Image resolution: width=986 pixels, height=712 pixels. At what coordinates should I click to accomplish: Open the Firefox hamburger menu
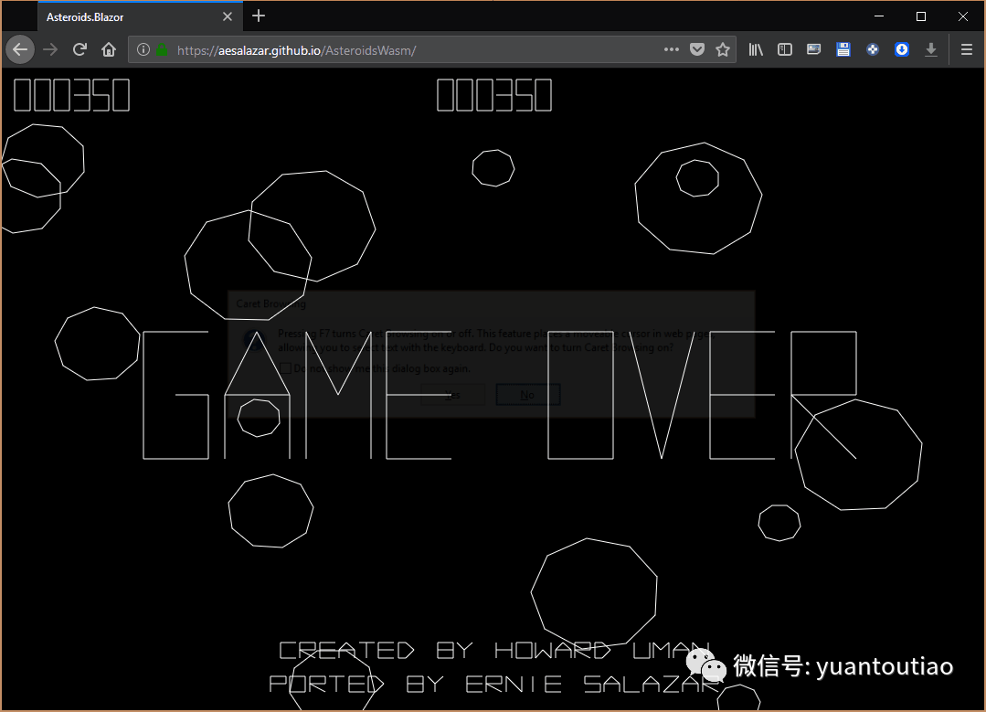coord(967,49)
